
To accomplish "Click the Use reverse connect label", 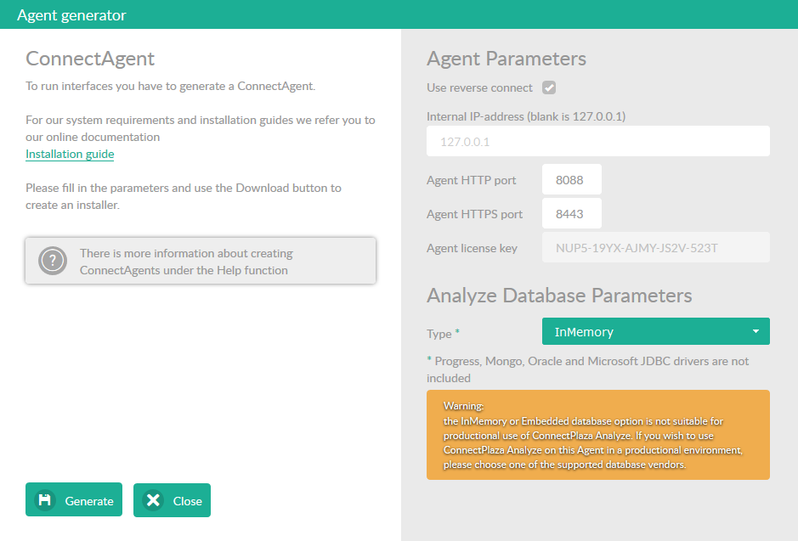I will (479, 87).
